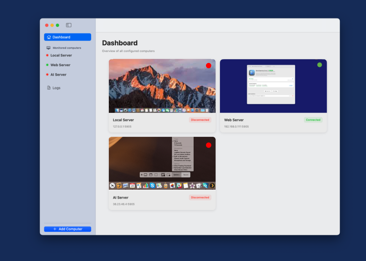The image size is (366, 261).
Task: Click the Disconnected badge on Local Server card
Action: [200, 120]
